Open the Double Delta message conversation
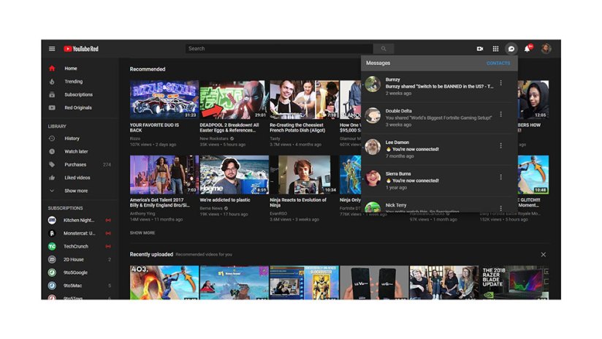The width and height of the screenshot is (602, 339). [x=439, y=118]
